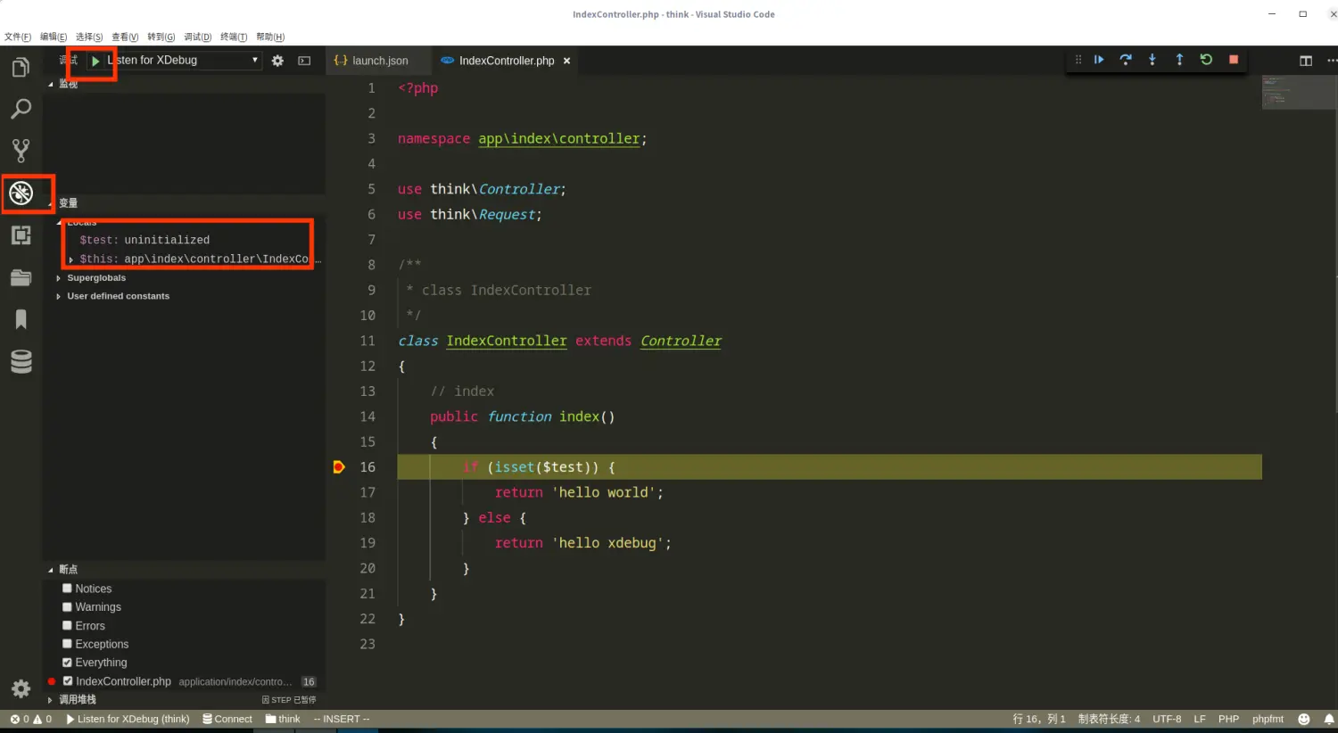
Task: Click Connect in the status bar
Action: pyautogui.click(x=227, y=719)
